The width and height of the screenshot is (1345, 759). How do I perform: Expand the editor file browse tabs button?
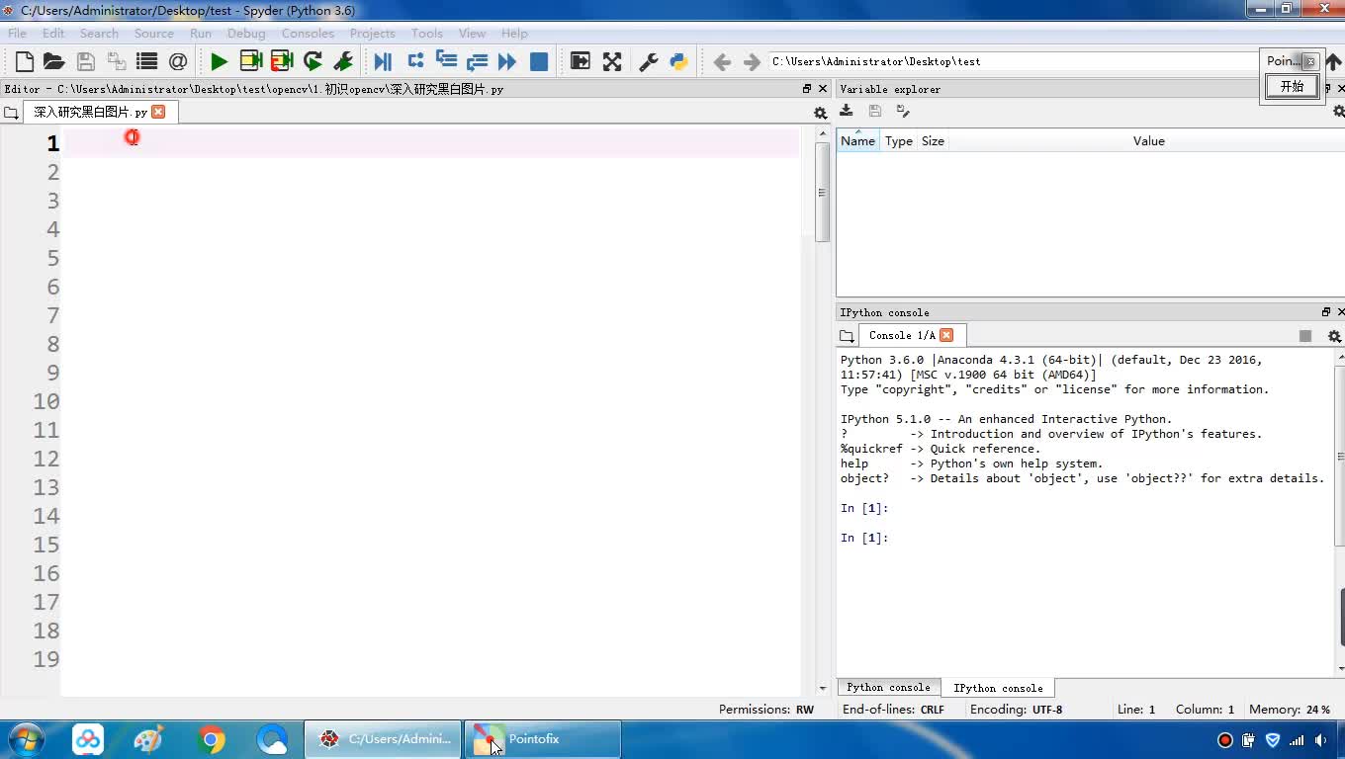pos(12,113)
